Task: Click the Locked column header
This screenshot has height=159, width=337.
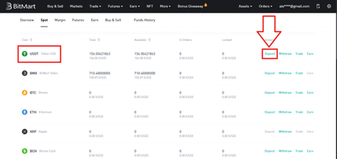Action: [x=227, y=40]
